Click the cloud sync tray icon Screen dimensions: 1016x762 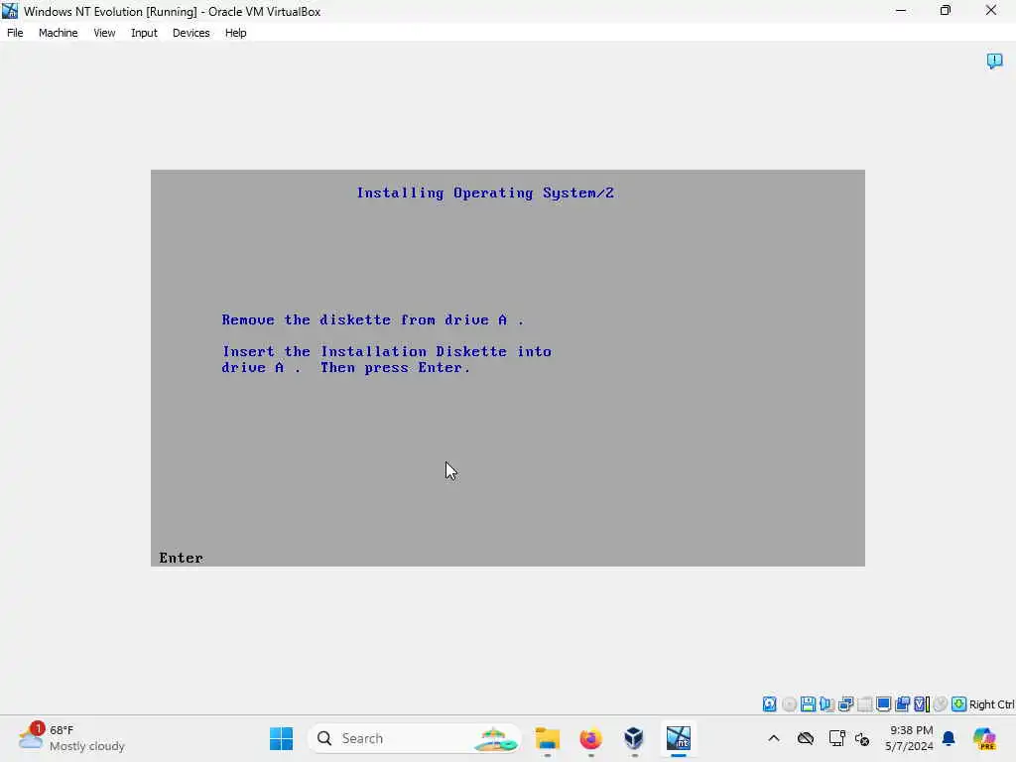pyautogui.click(x=806, y=738)
